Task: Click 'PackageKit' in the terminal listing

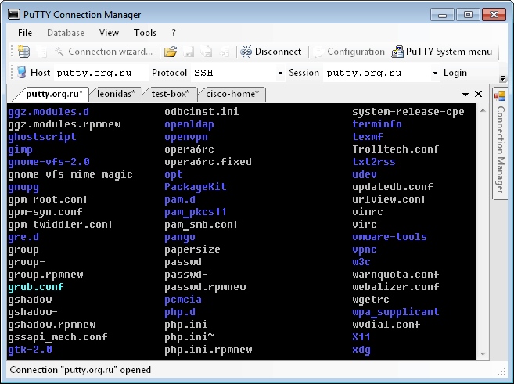Action: [196, 187]
